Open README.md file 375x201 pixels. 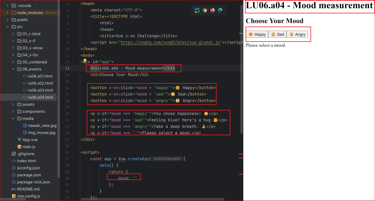click(x=28, y=189)
